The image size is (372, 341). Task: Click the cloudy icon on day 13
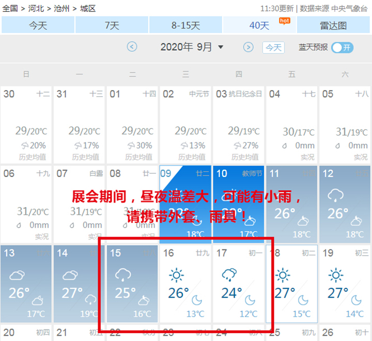(17, 275)
